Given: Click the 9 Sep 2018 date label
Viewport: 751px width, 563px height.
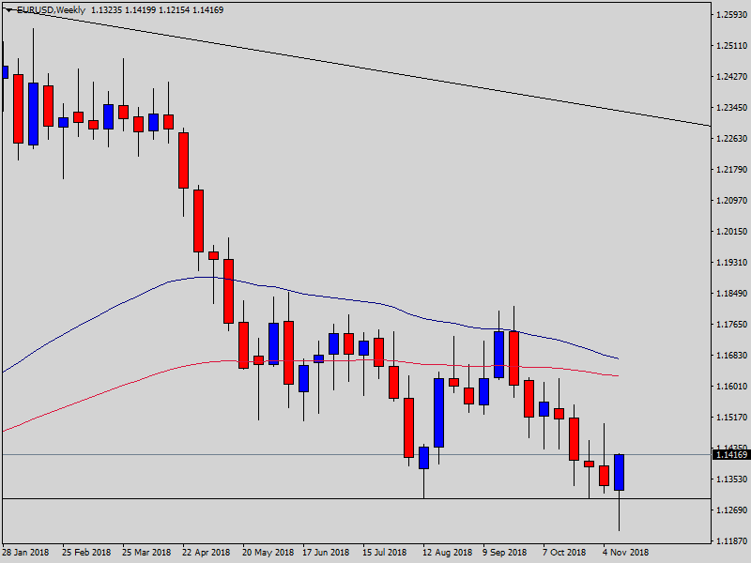Looking at the screenshot, I should pyautogui.click(x=505, y=553).
